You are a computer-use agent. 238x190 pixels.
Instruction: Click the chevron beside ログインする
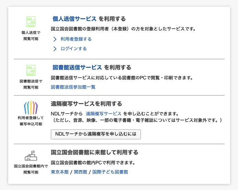[55, 49]
